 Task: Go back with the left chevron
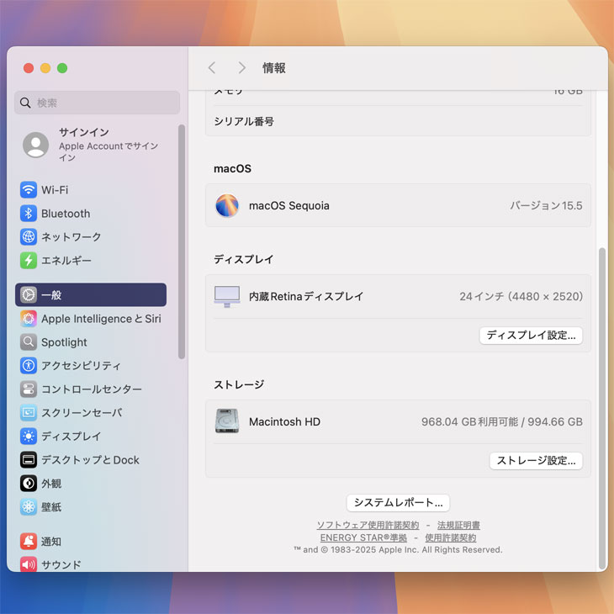click(x=212, y=68)
